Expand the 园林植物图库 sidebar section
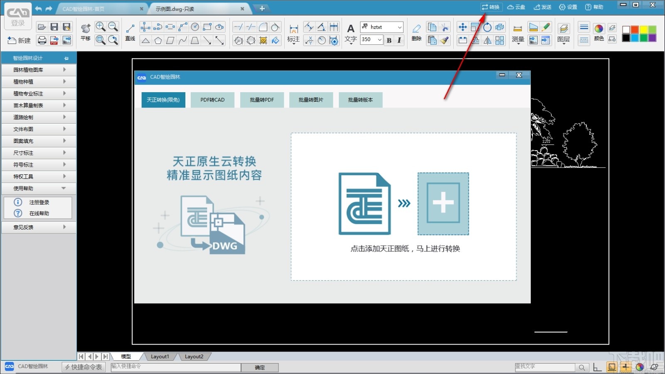 [x=39, y=70]
